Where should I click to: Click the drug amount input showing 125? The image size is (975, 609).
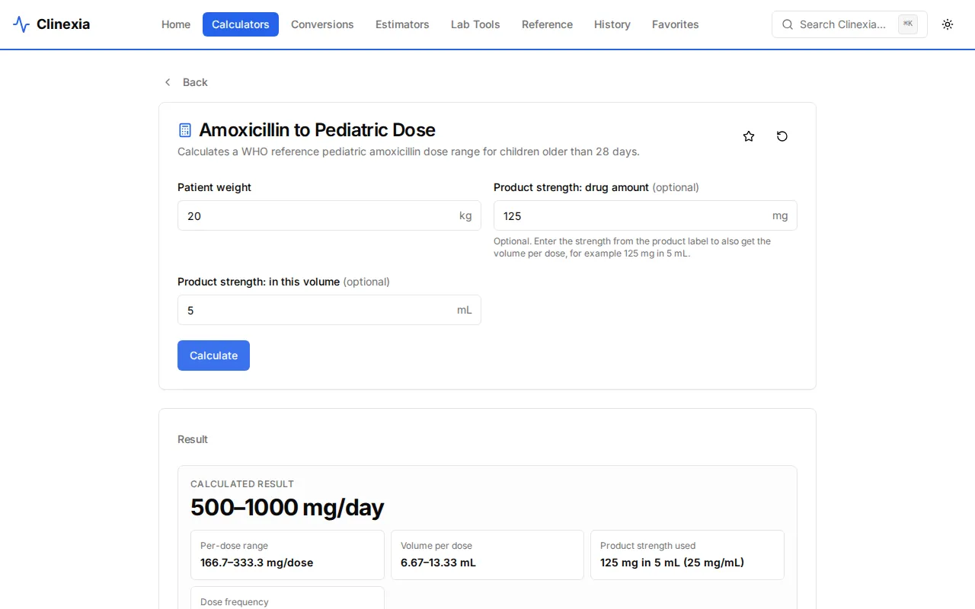click(645, 215)
